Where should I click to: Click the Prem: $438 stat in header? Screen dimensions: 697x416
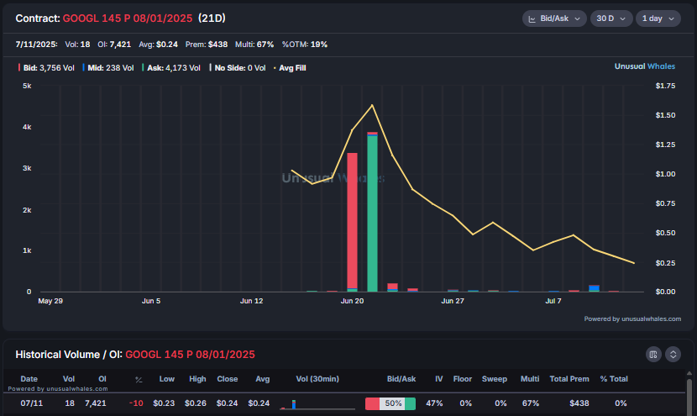[207, 45]
